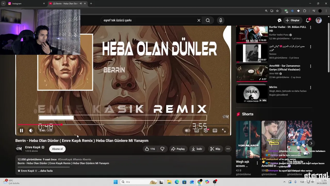Open Microsoft Edge from the taskbar
The image size is (330, 186).
[x=177, y=182]
